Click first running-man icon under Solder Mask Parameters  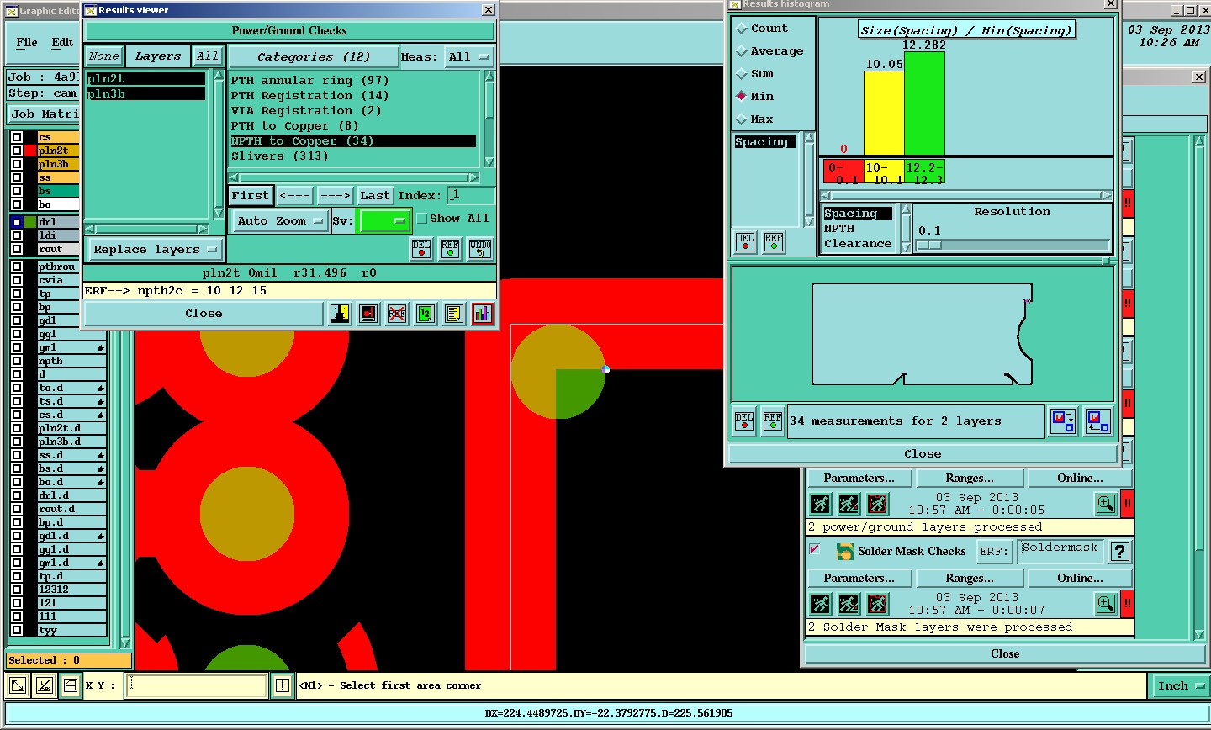[x=820, y=604]
